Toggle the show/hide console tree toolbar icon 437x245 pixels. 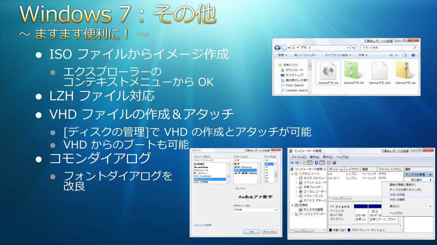coord(310,163)
